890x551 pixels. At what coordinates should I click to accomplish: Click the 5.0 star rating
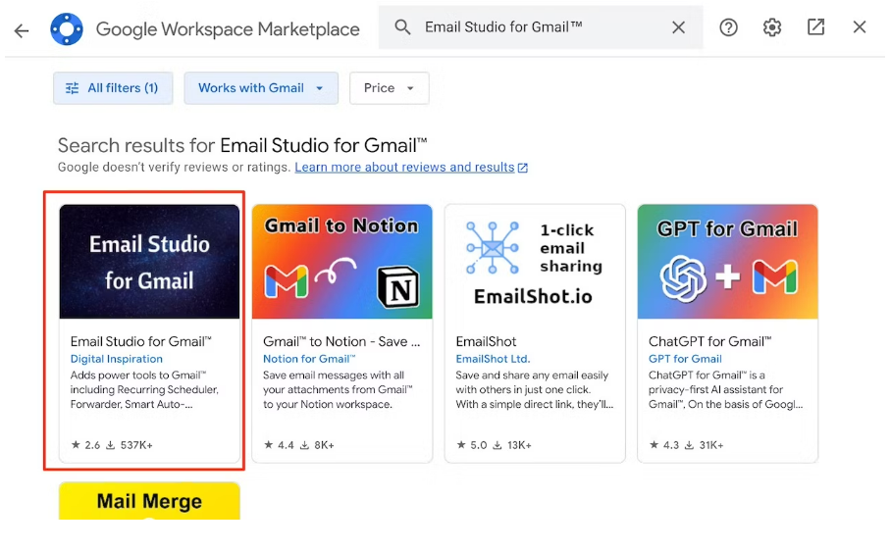click(472, 445)
